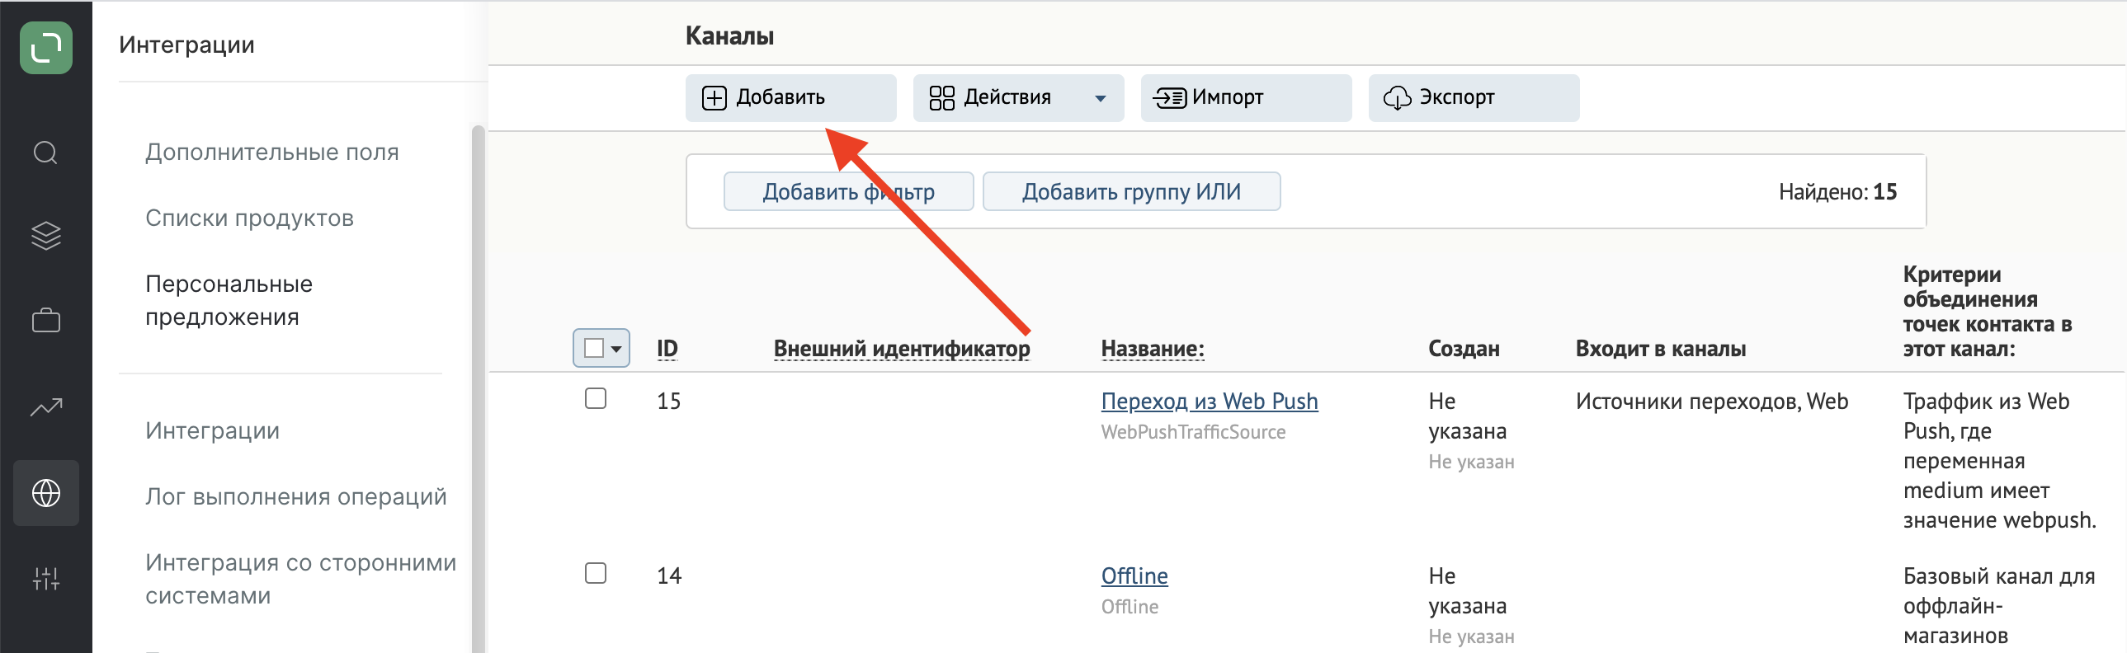Open the globe integrations sidebar icon
This screenshot has width=2127, height=653.
46,493
